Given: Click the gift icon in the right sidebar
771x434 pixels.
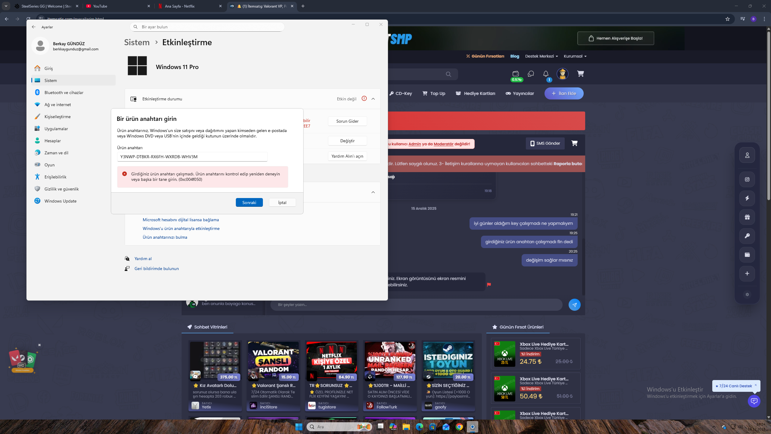Looking at the screenshot, I should click(747, 217).
